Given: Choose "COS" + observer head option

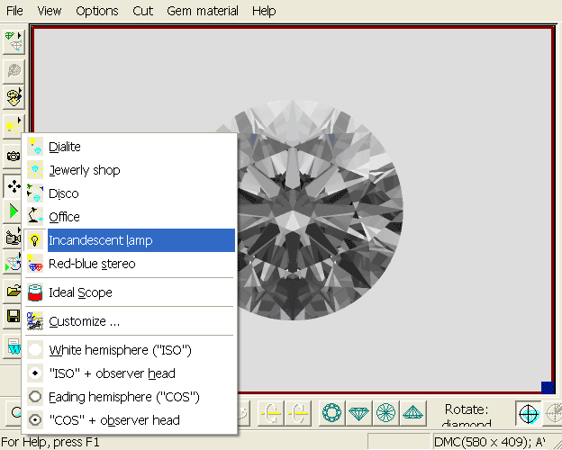Looking at the screenshot, I should [x=114, y=420].
